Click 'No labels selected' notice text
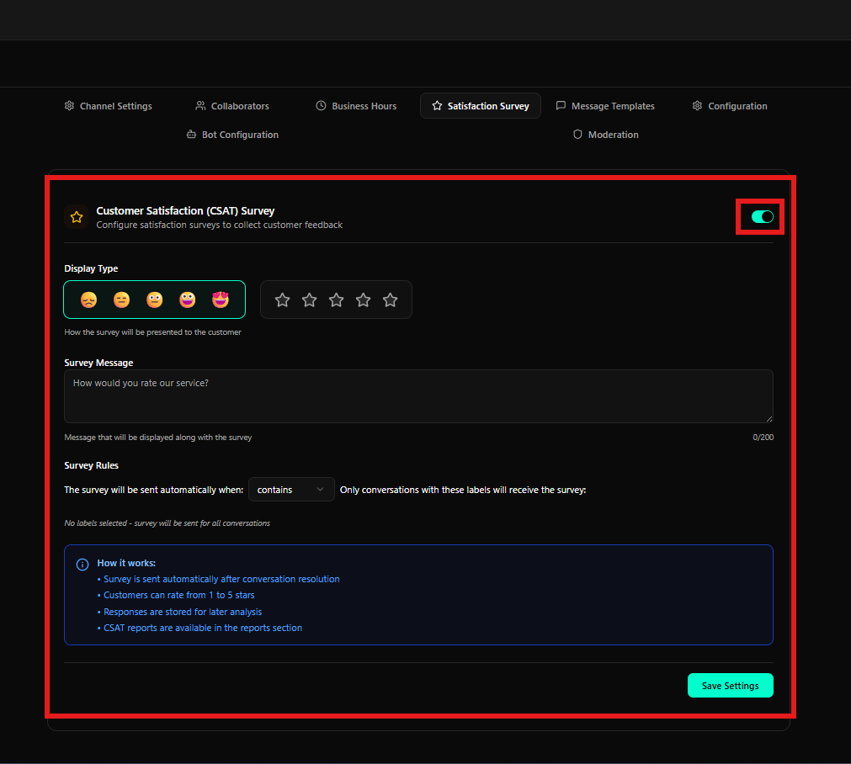The image size is (851, 764). pos(168,523)
